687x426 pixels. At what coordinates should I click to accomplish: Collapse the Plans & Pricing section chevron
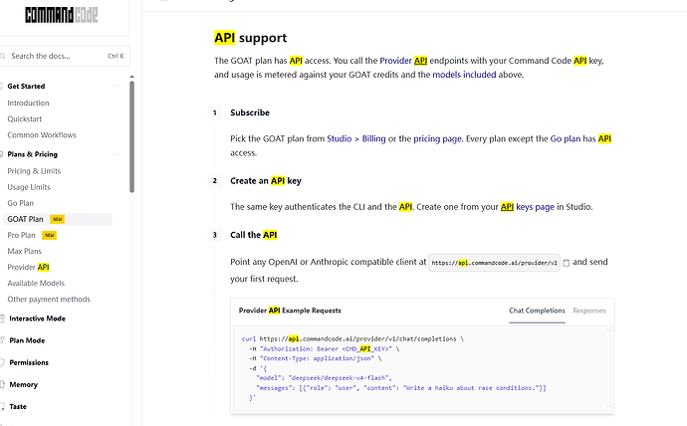coord(116,154)
